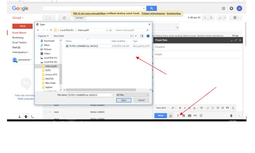Click the Search chain pcp95 box

point(132,30)
